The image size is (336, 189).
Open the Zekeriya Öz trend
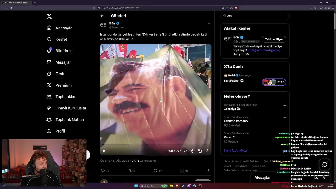232,109
